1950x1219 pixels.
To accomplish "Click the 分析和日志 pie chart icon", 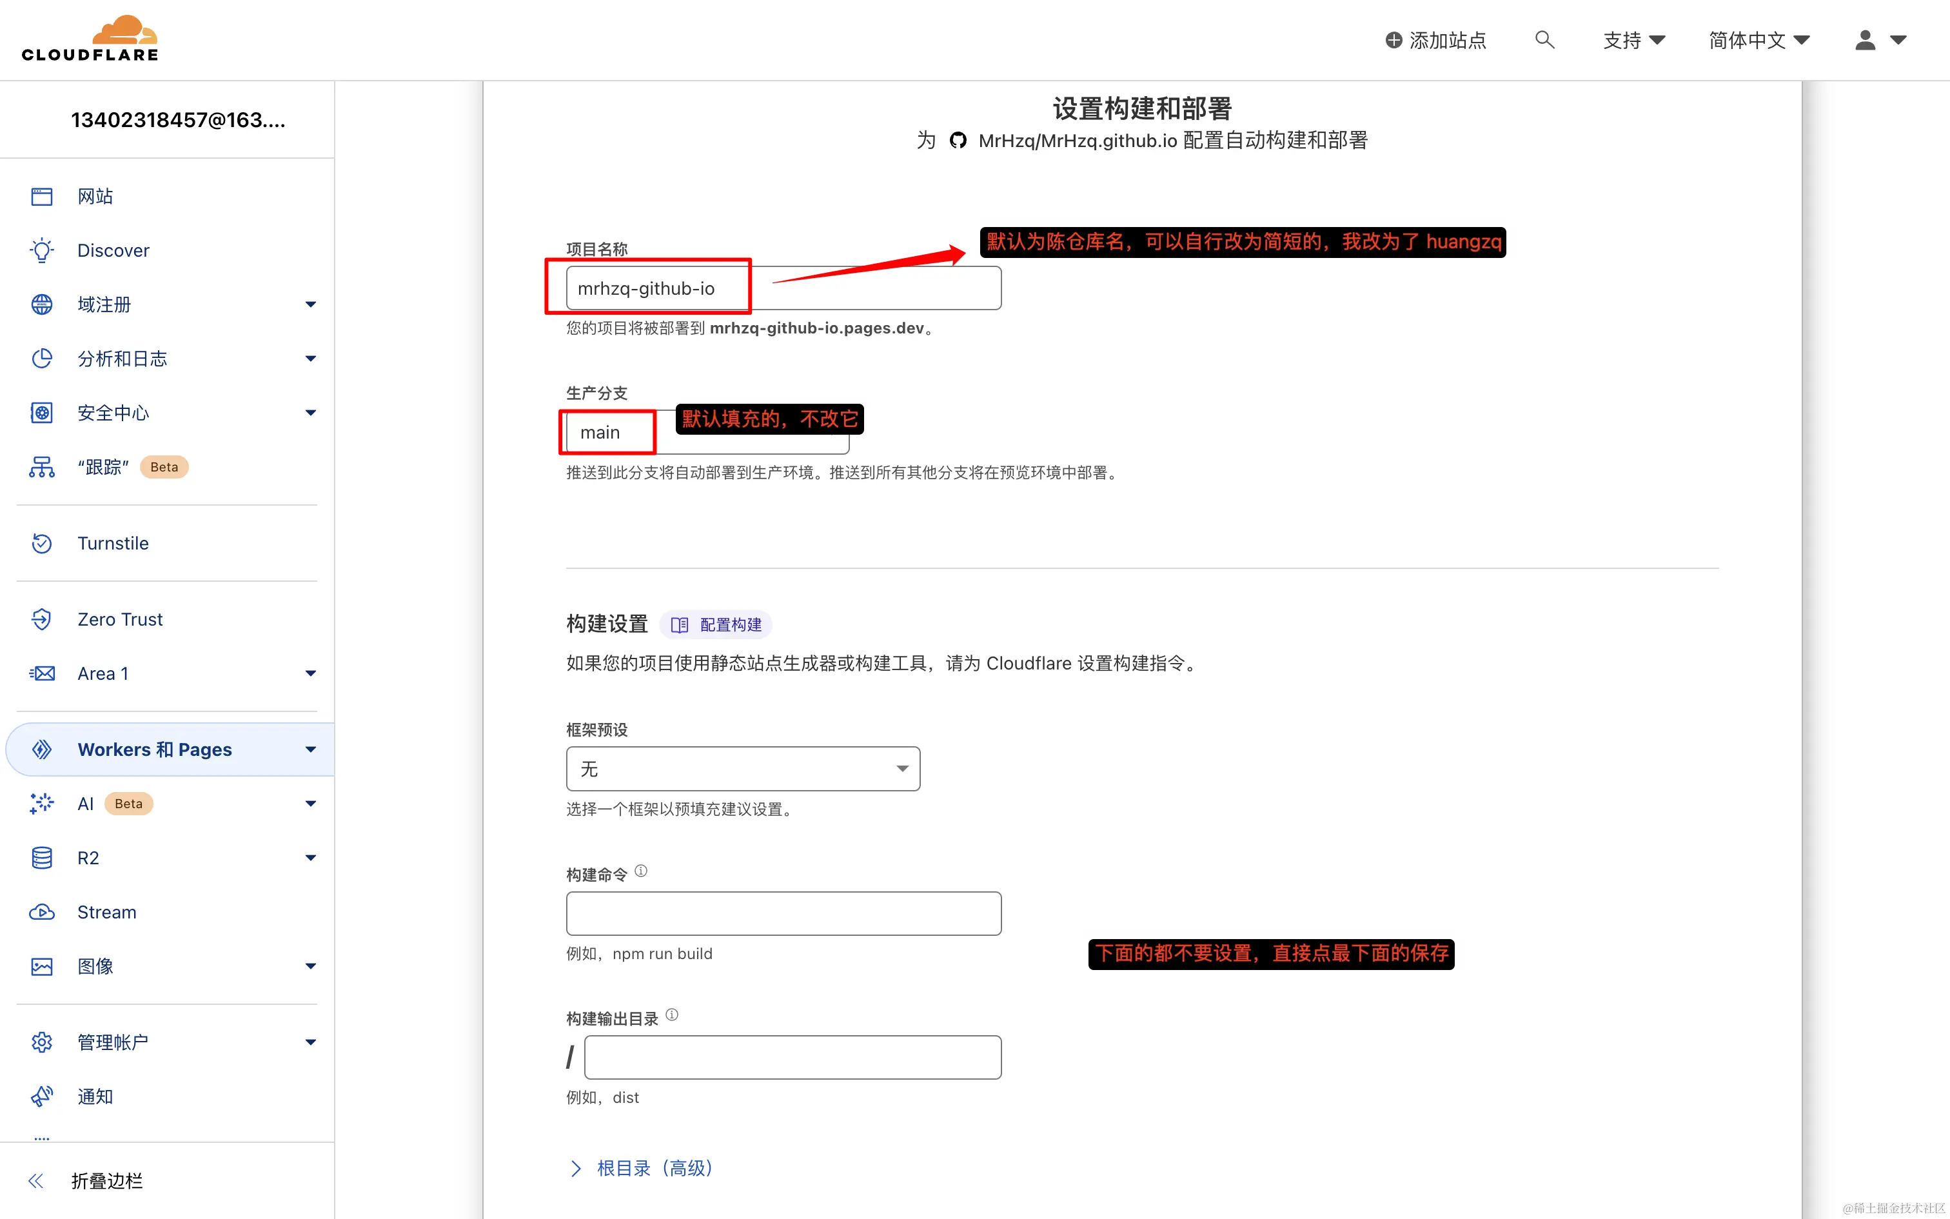I will pos(42,358).
